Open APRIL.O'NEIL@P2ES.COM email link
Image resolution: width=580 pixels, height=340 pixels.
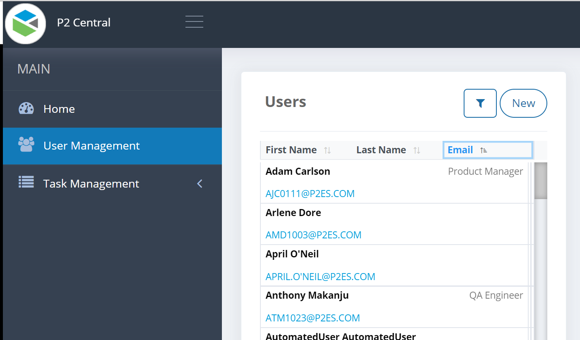320,277
